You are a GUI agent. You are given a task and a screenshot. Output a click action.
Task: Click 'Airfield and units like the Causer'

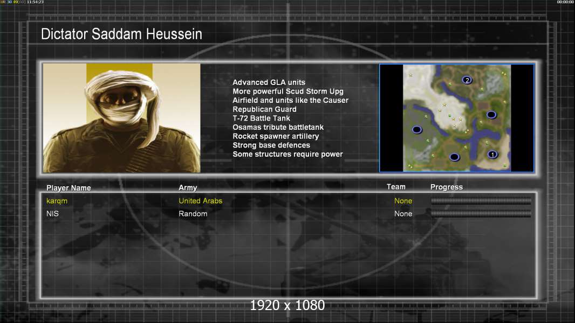click(290, 100)
